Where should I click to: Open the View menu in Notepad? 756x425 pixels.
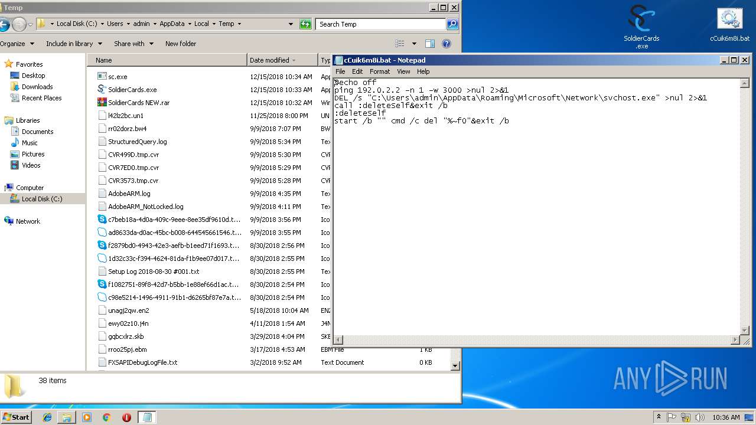click(403, 71)
